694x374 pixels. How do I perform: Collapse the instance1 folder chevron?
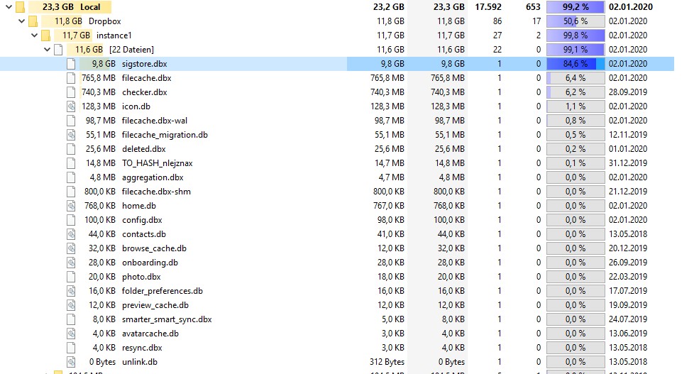(x=34, y=35)
